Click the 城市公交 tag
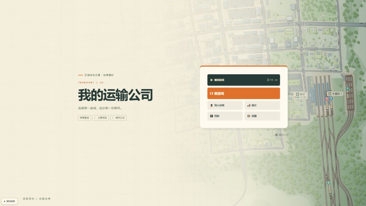The height and width of the screenshot is (206, 366). pyautogui.click(x=119, y=118)
